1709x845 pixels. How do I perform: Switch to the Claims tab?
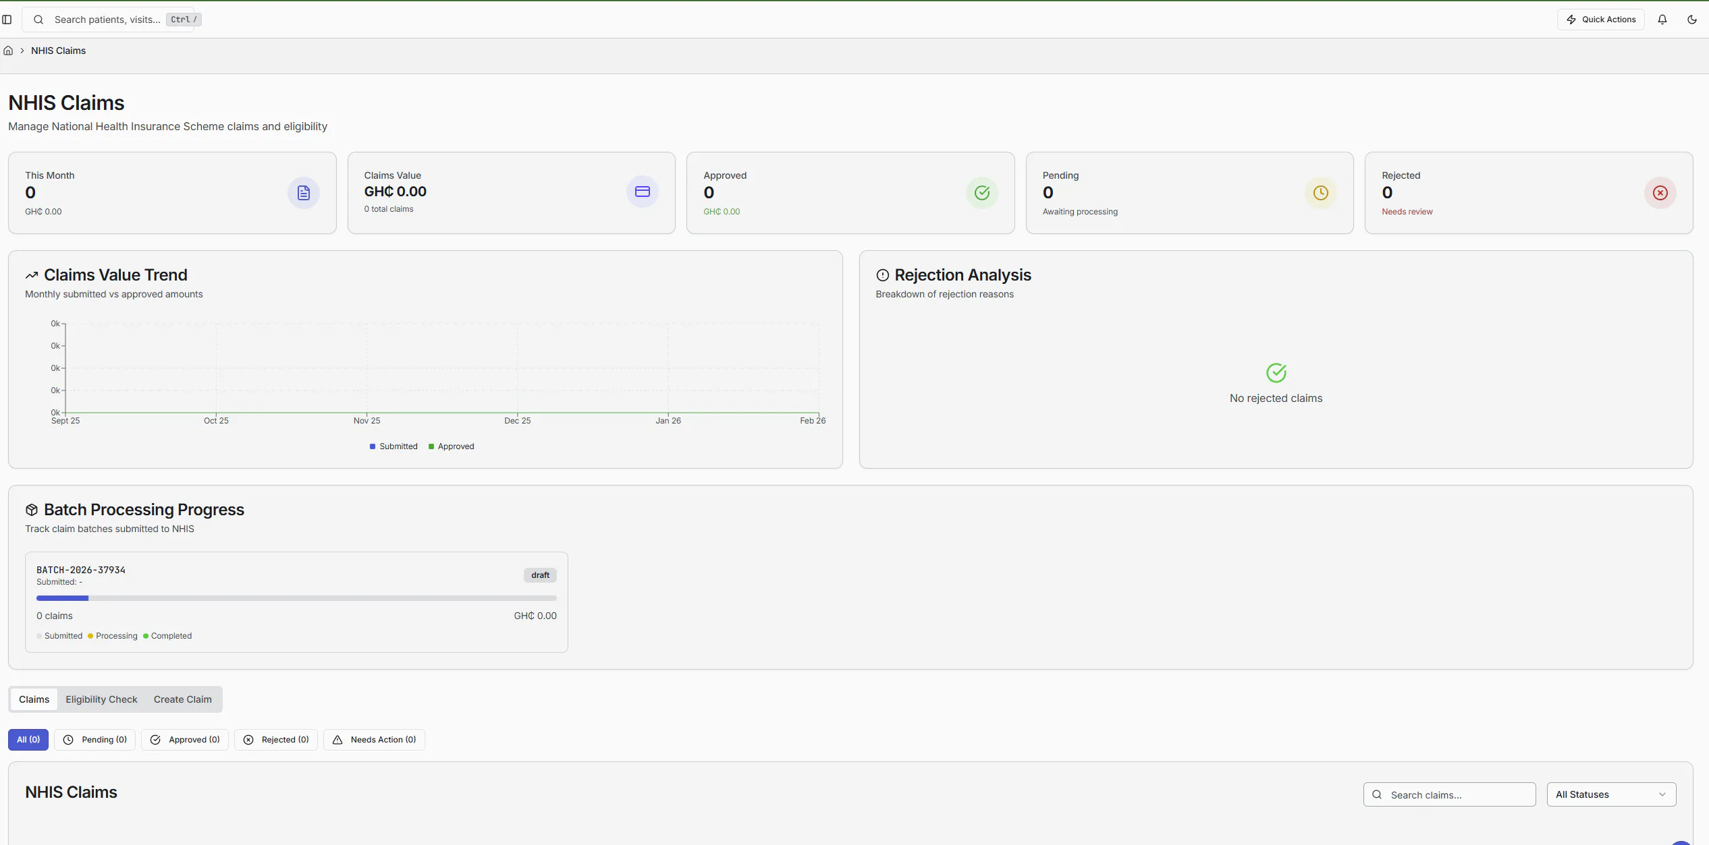point(34,699)
